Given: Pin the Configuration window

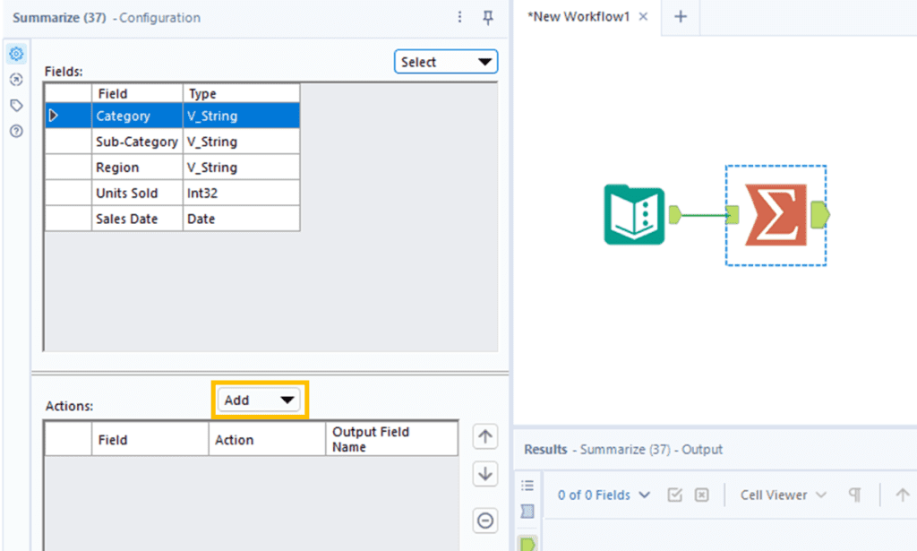Looking at the screenshot, I should pos(488,17).
